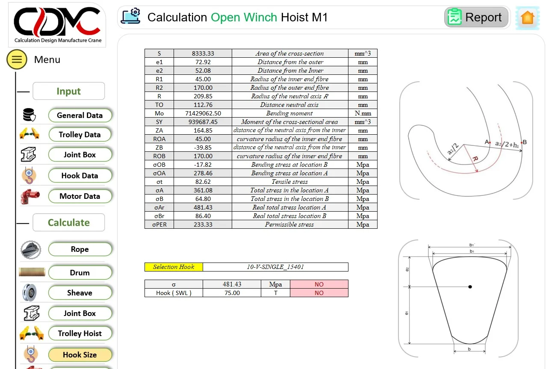
Task: Select the Input section header
Action: coord(68,91)
